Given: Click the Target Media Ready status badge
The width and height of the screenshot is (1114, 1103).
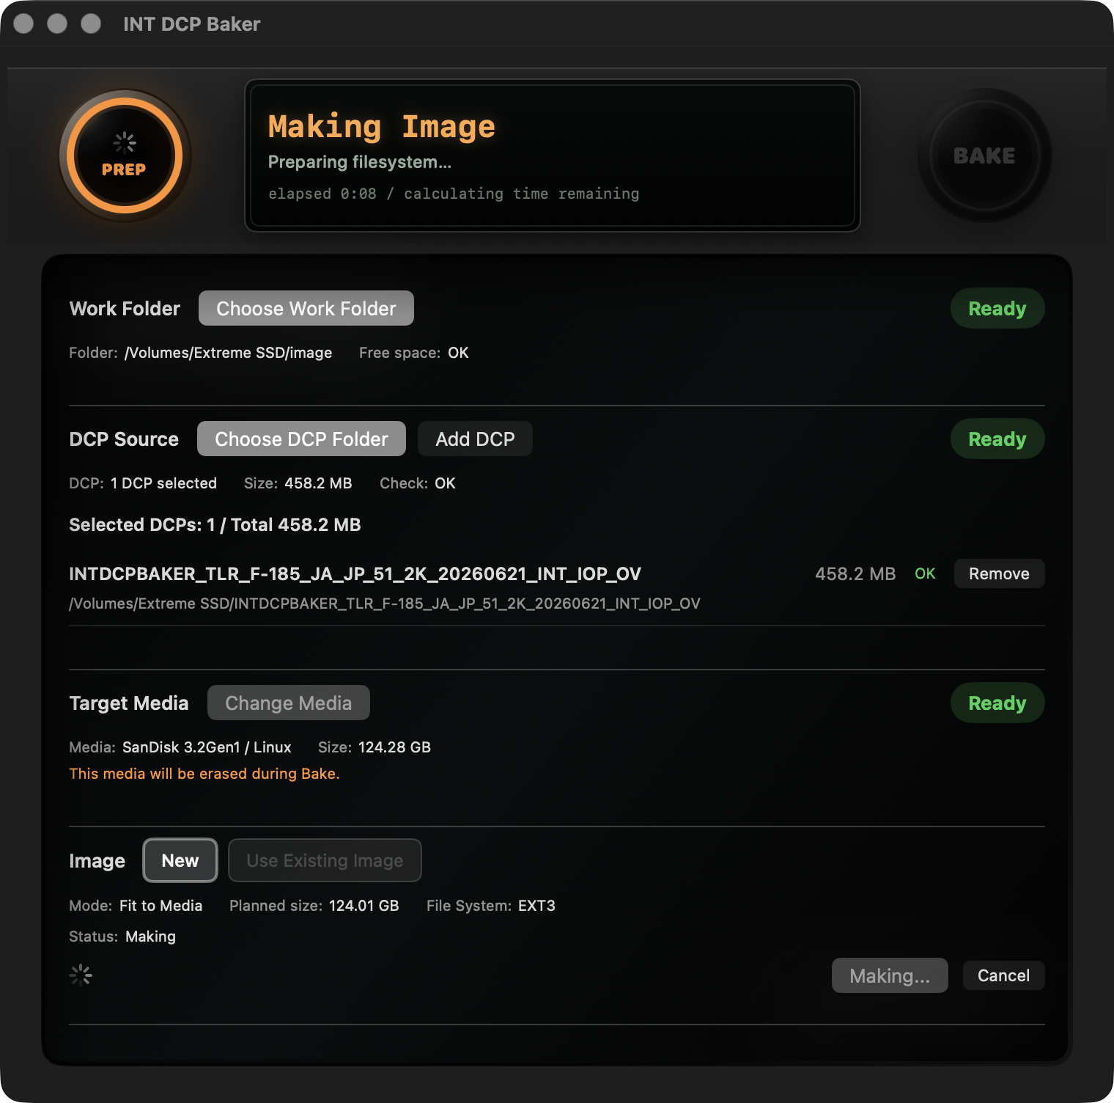Looking at the screenshot, I should coord(997,703).
